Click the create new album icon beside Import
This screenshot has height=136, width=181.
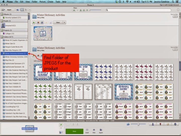[x=17, y=10]
